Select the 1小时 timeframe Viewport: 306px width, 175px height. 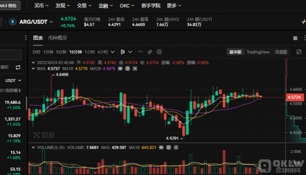coord(89,51)
